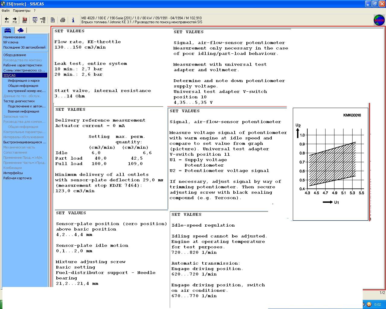The image size is (386, 309).
Task: Select № ключа in the sidebar
Action: 11,42
